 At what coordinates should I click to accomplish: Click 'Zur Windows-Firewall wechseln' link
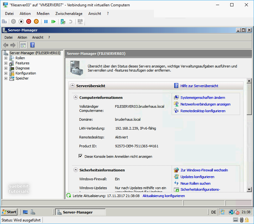(x=204, y=170)
